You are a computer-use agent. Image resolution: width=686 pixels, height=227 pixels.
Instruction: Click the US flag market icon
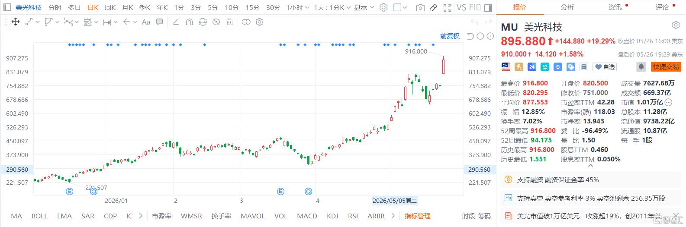506,67
